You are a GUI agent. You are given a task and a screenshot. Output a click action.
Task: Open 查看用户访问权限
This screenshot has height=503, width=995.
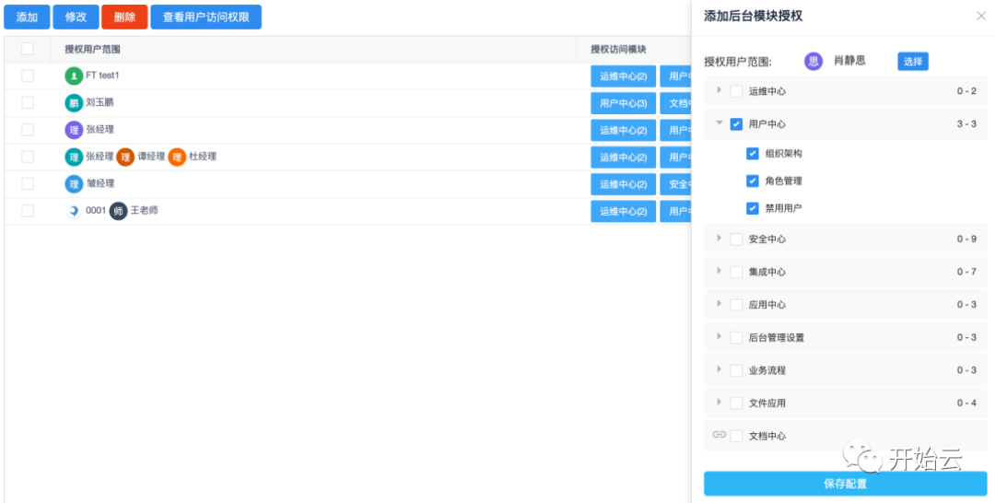(205, 18)
